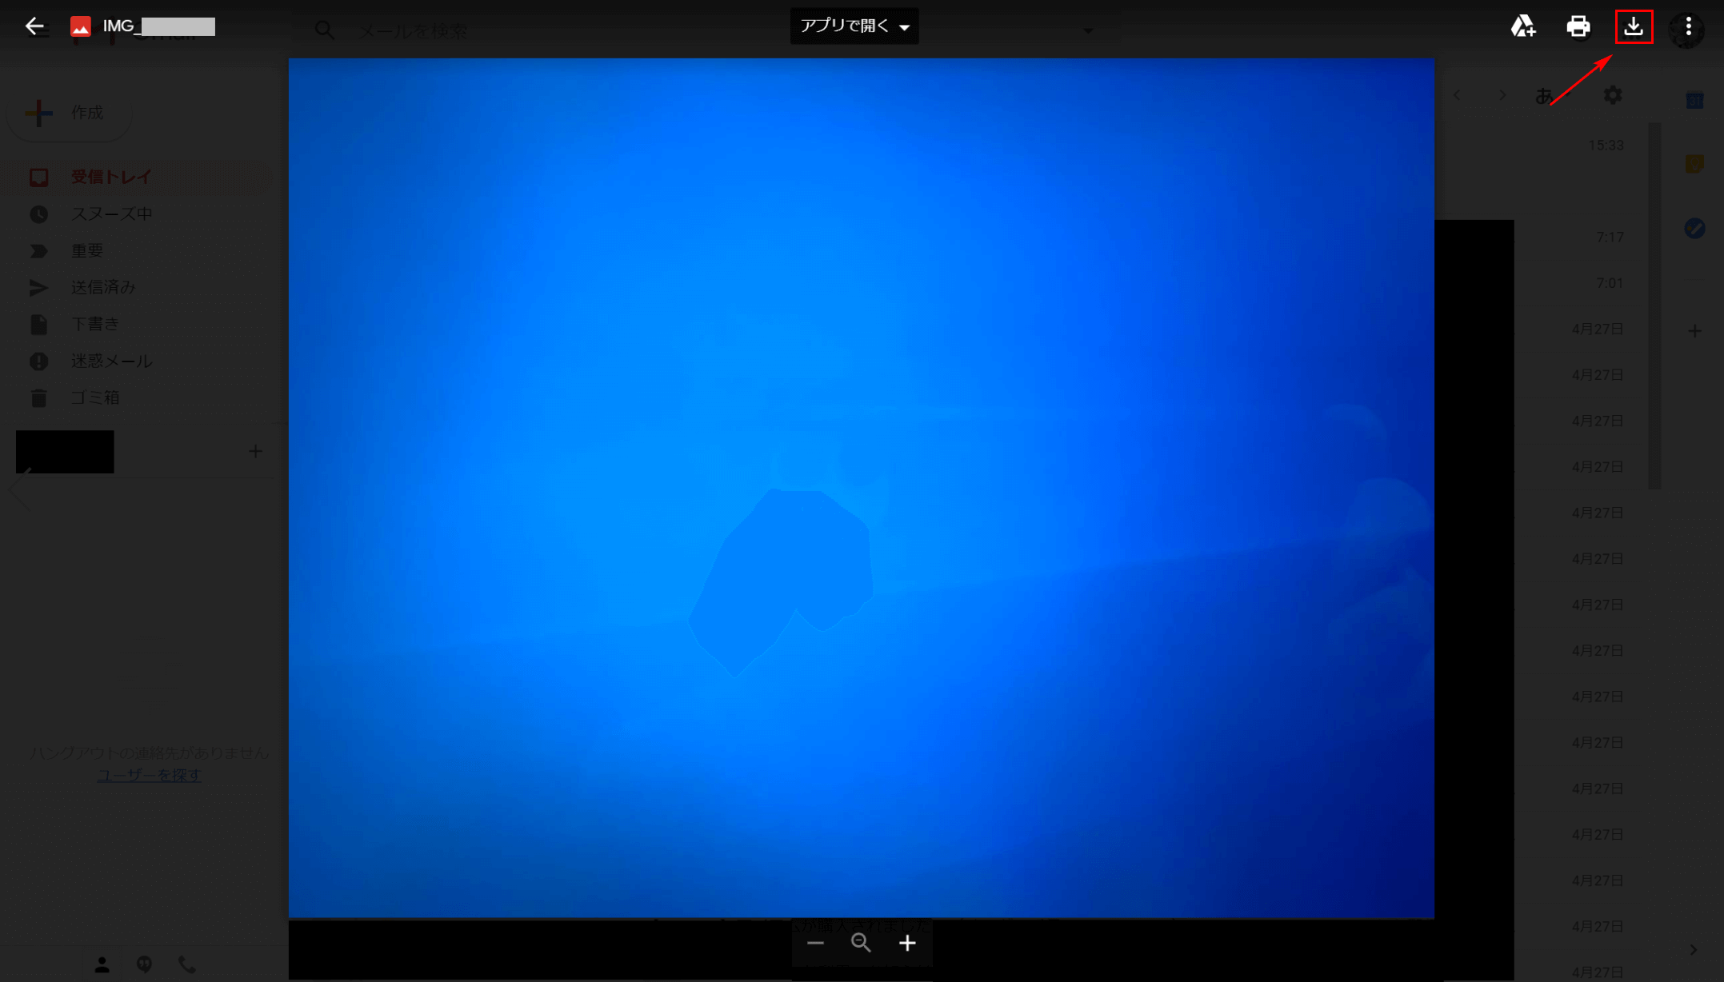Download the image with download icon
The height and width of the screenshot is (982, 1724).
pos(1634,26)
